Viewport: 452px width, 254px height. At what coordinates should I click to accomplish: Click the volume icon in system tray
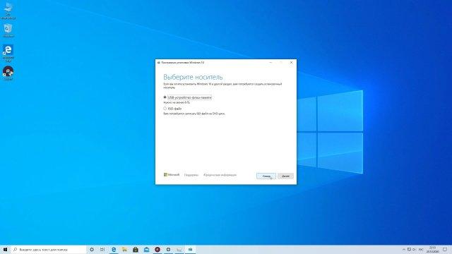415,249
